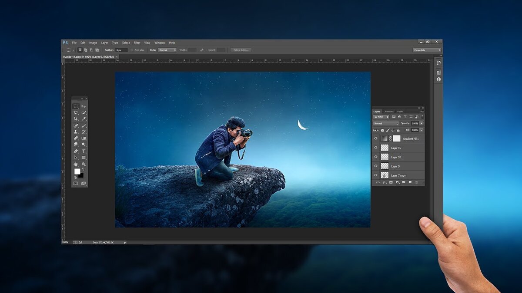Select the Quick Selection tool
Screen dimensions: 522x293
tap(84, 112)
